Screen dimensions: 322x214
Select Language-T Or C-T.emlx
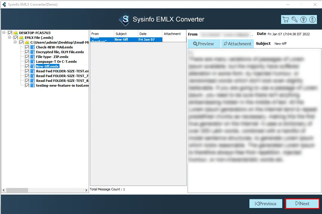[x=56, y=62]
